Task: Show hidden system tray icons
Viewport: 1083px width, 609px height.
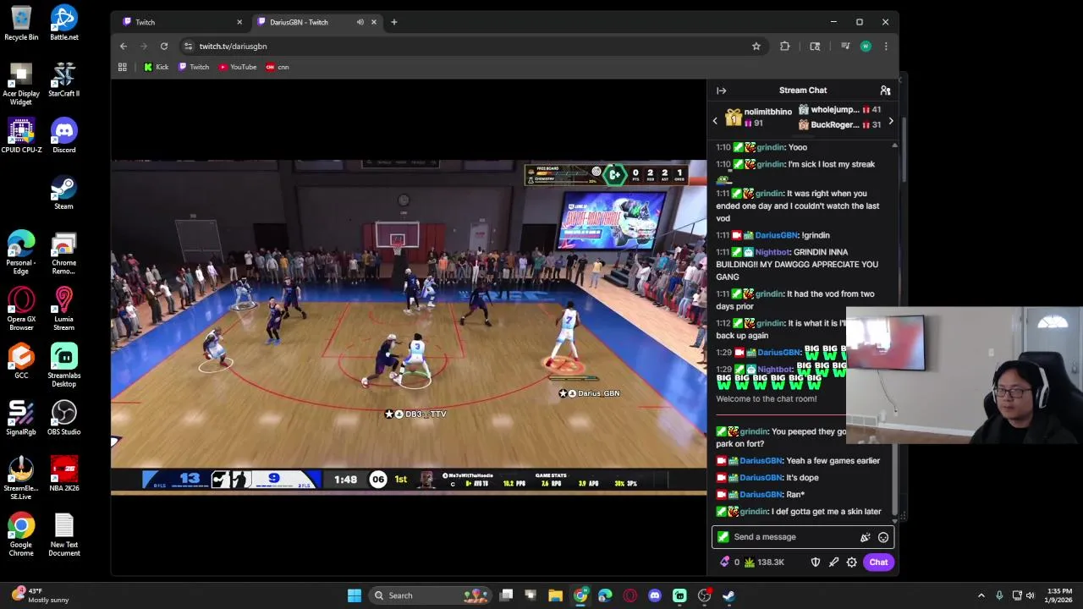Action: (981, 595)
